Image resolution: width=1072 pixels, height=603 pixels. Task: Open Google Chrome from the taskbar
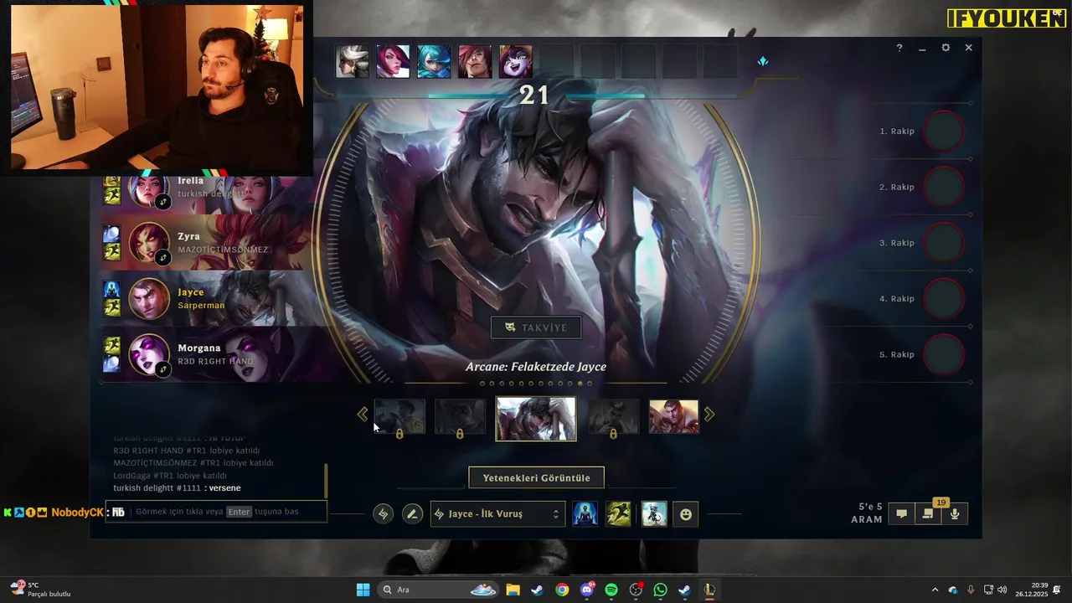point(562,590)
